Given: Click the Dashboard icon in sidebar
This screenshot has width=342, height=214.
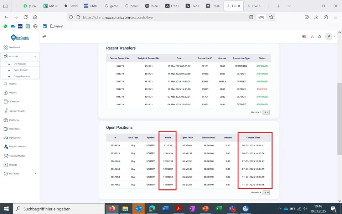Looking at the screenshot, I should point(6,47).
